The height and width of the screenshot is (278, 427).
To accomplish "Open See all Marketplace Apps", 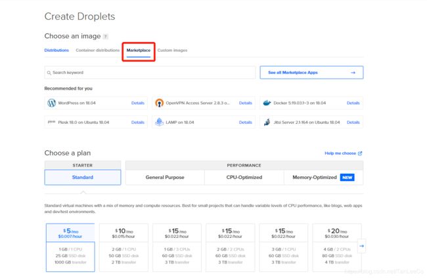I will tap(311, 73).
